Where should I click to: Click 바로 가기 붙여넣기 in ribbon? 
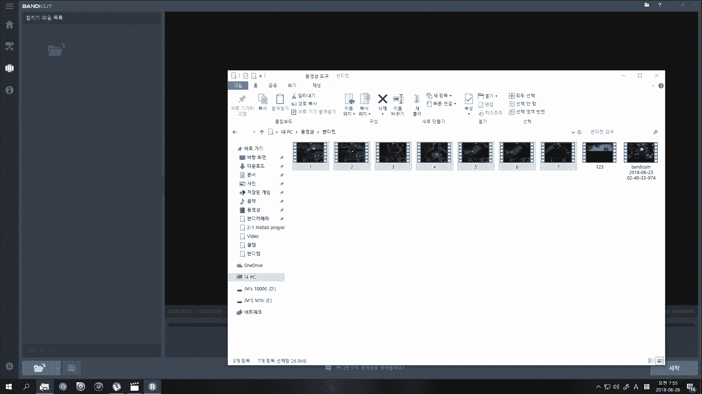[313, 112]
